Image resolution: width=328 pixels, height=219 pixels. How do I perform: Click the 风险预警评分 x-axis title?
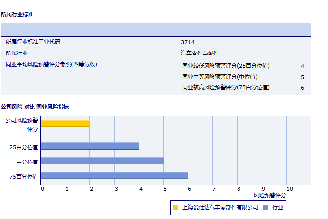pyautogui.click(x=269, y=195)
